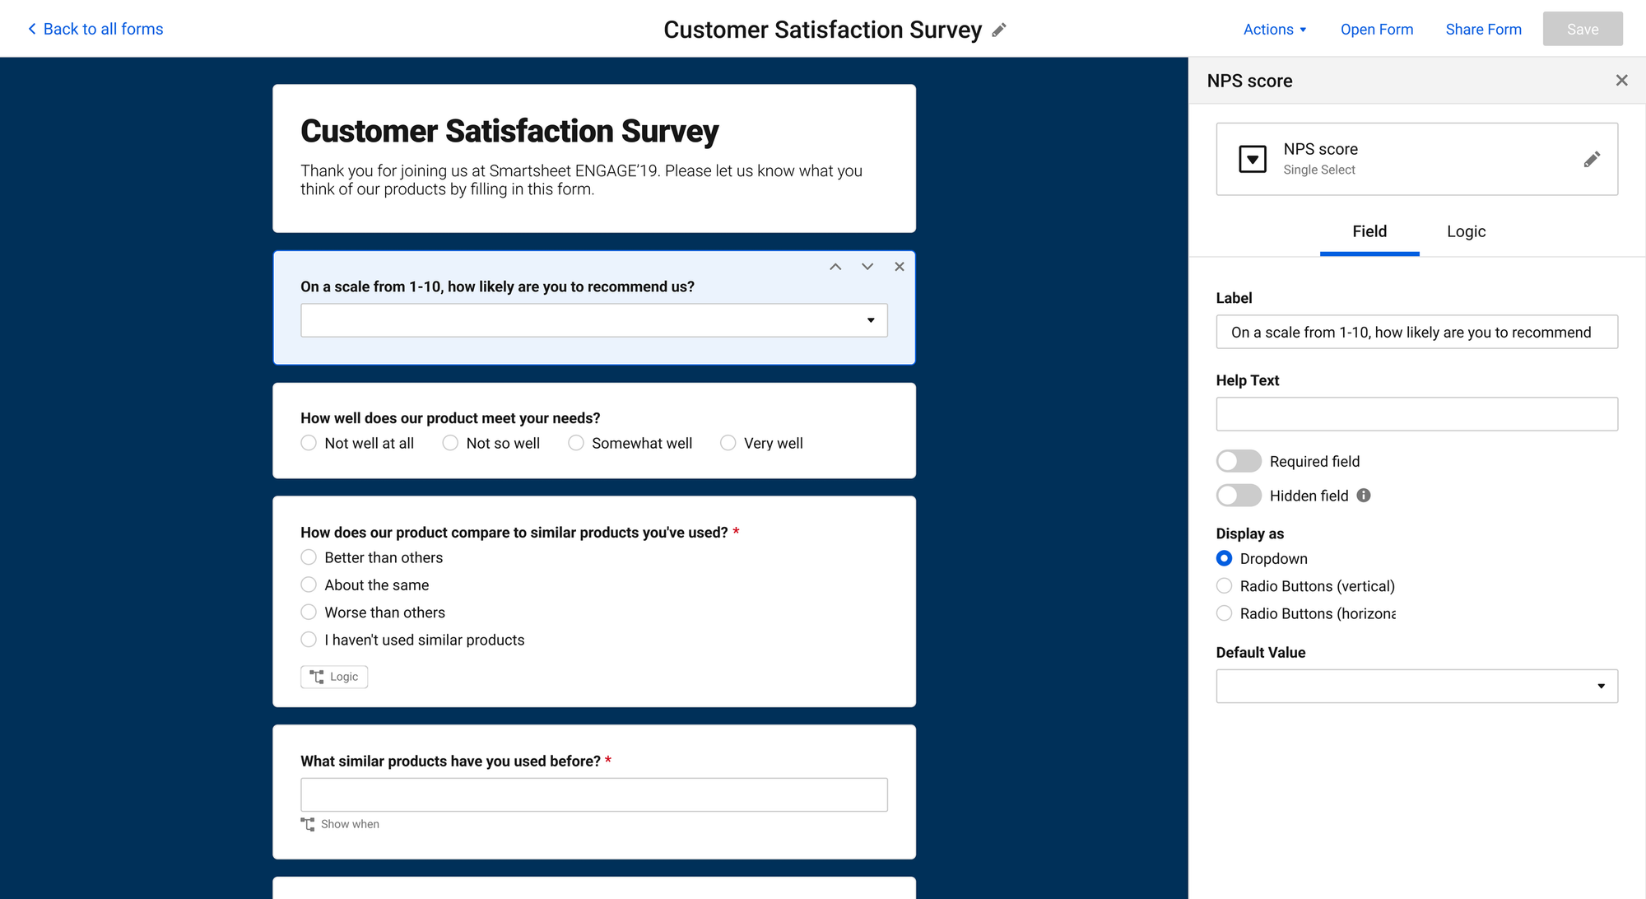The image size is (1646, 899).
Task: Click the Help Text input field
Action: click(1416, 414)
